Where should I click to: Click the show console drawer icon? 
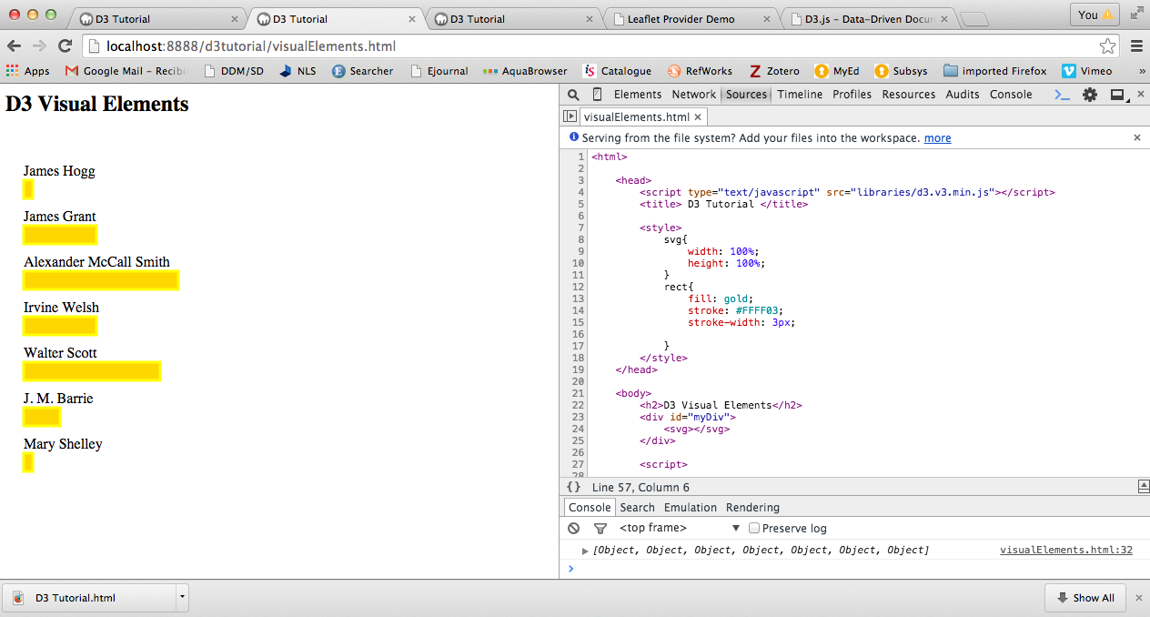point(1062,95)
